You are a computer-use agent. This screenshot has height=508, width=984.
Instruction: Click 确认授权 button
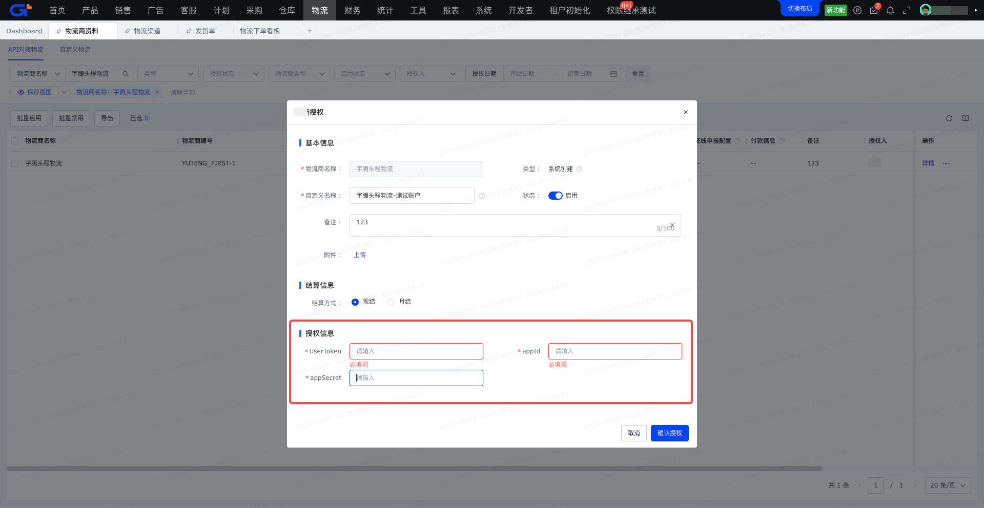[670, 433]
